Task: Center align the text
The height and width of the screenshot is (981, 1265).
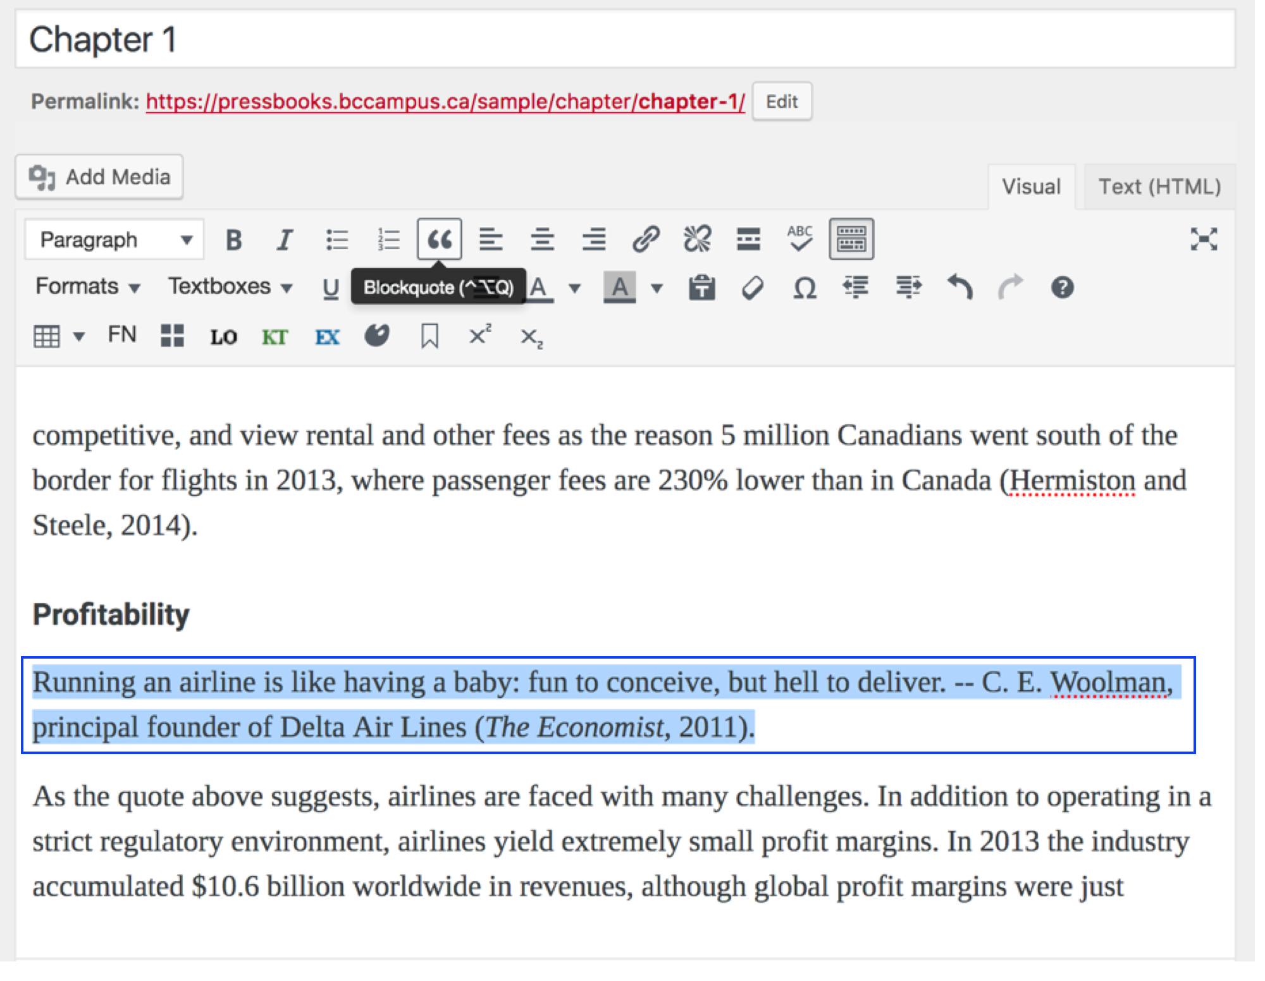Action: [542, 240]
